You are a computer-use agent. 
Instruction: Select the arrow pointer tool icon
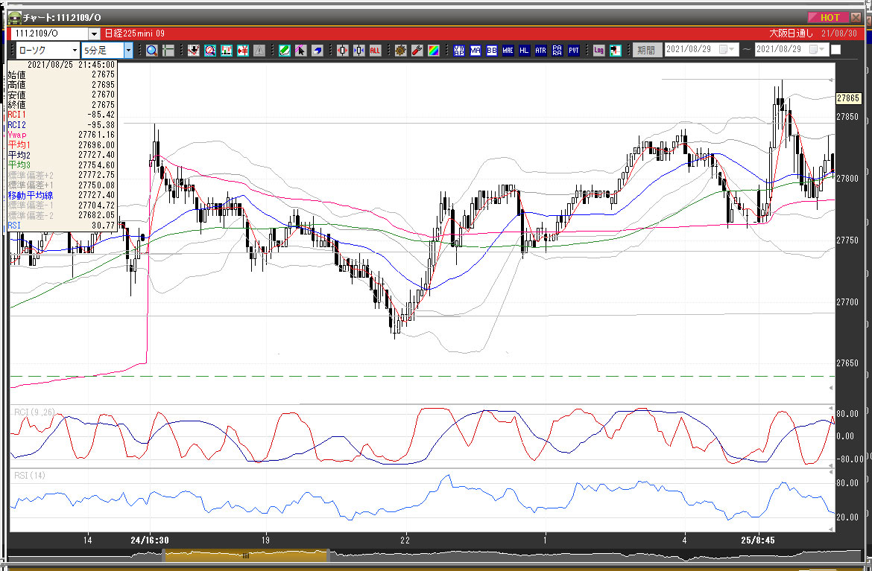click(x=300, y=50)
